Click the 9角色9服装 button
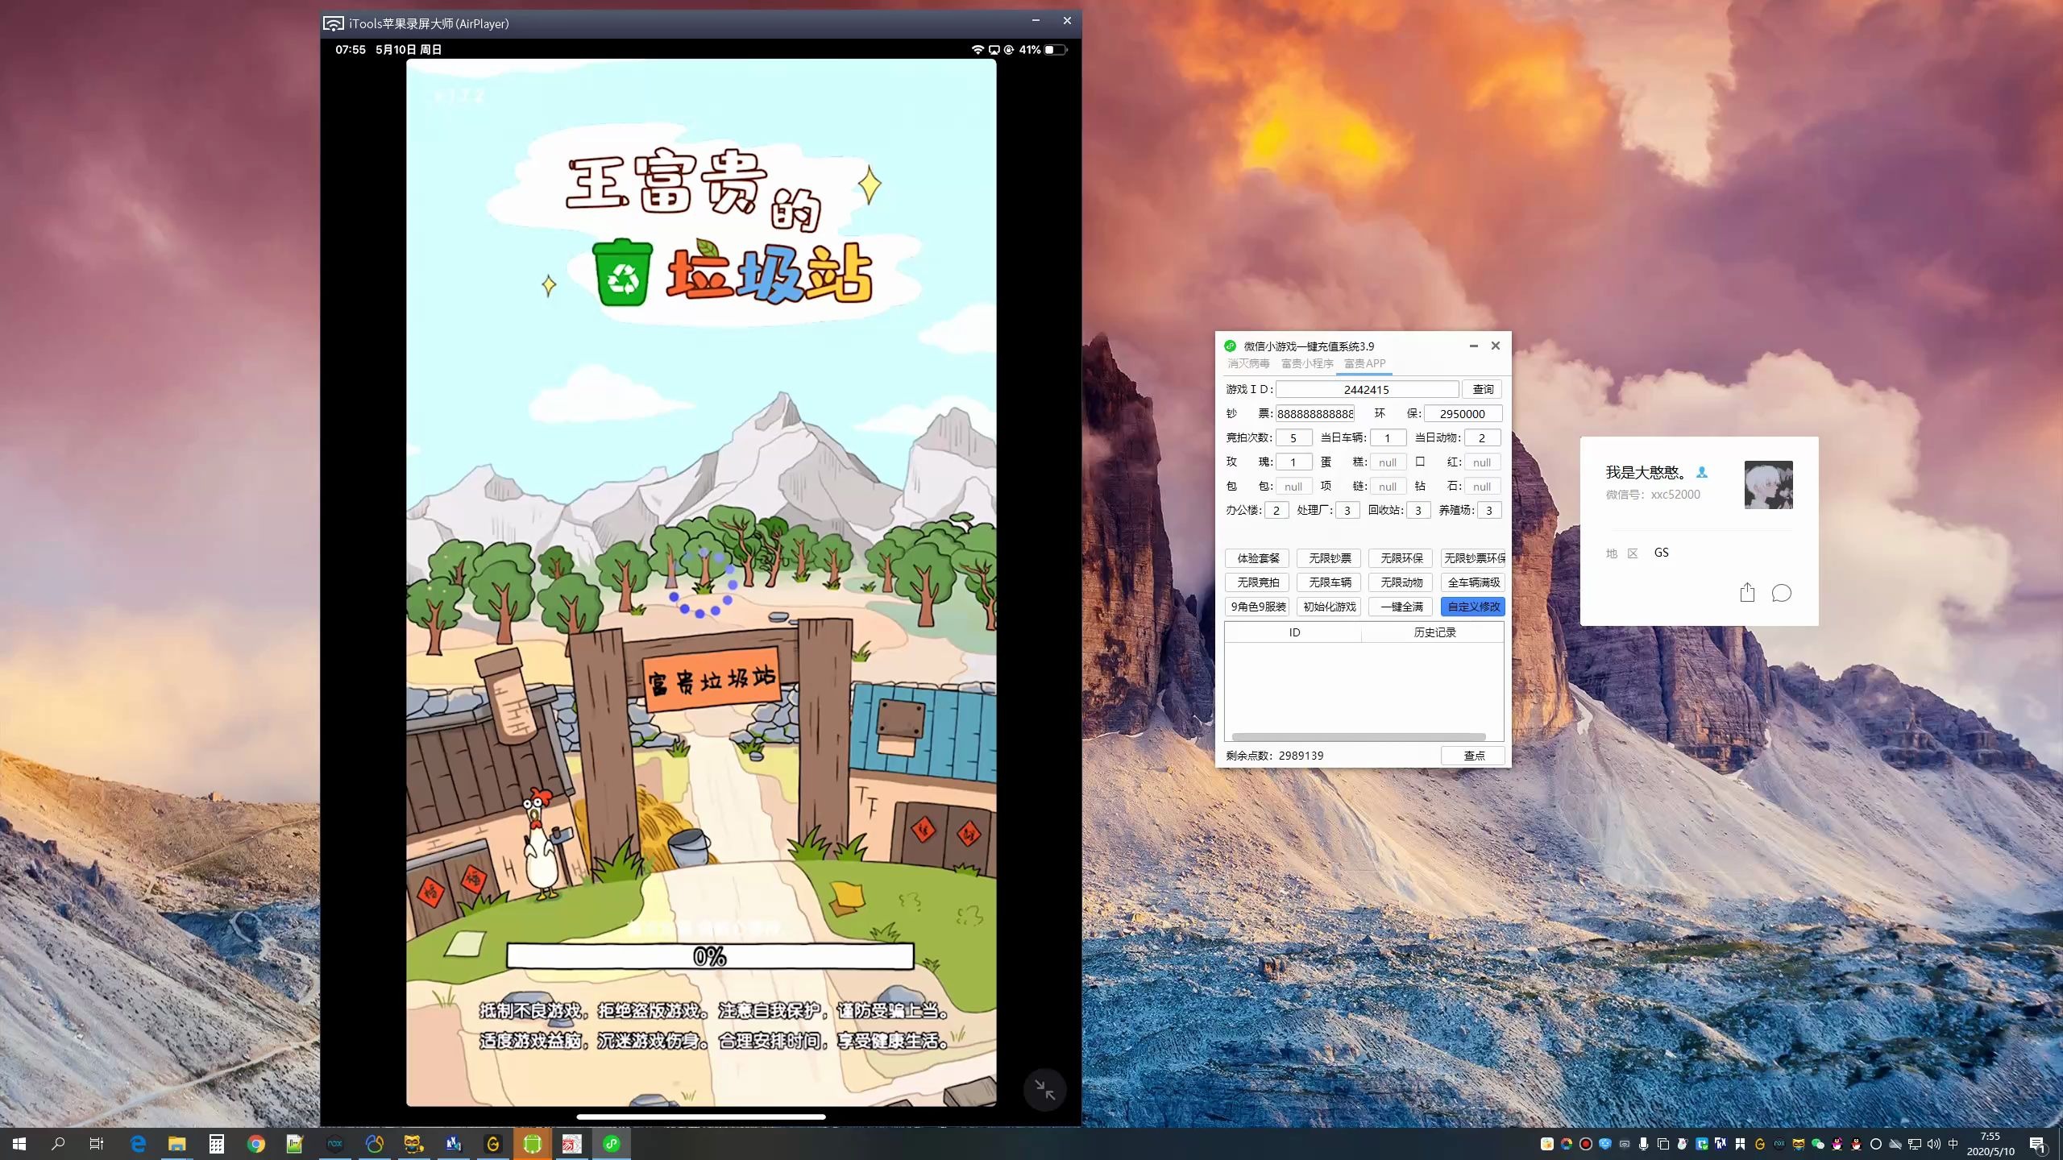 tap(1257, 607)
